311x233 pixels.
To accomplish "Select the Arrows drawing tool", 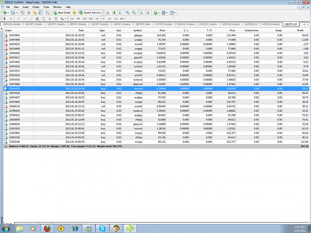I will click(x=62, y=18).
